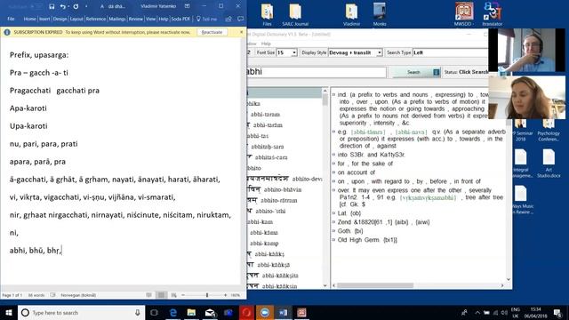569x320 pixels.
Task: Click the 'abhi, bhū, bhṛ,' line
Action: (36, 251)
